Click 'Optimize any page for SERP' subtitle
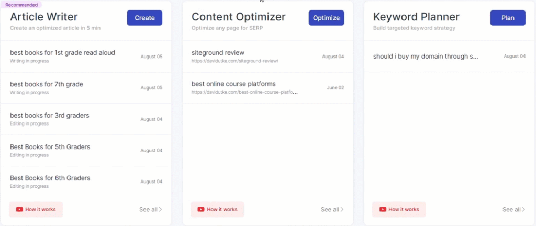 227,28
